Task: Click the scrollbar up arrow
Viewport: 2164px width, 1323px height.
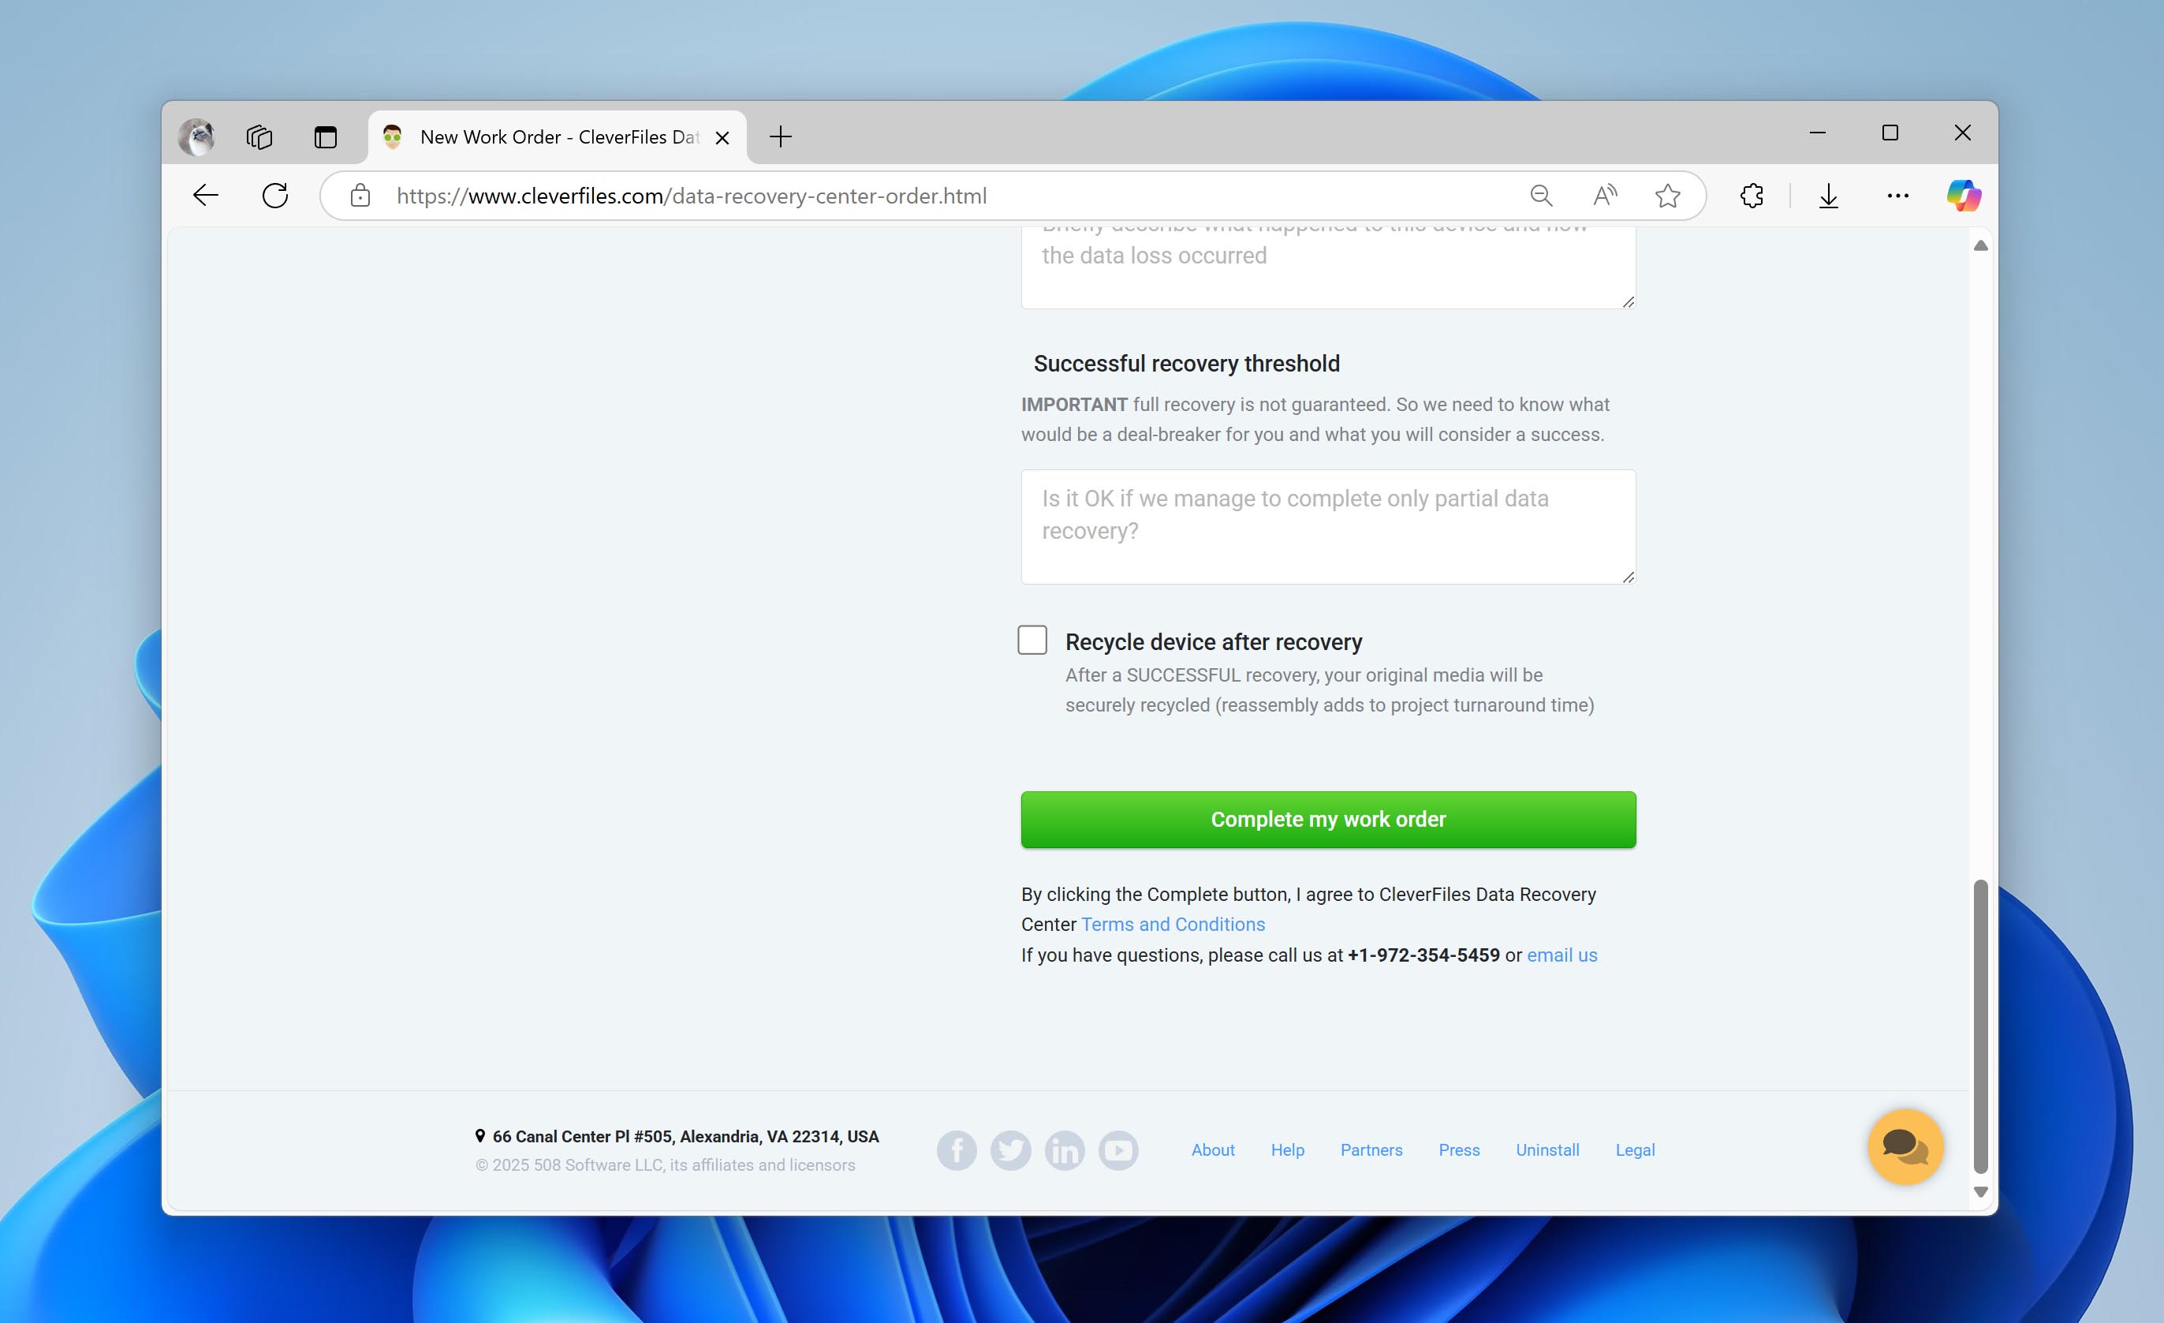Action: coord(1980,246)
